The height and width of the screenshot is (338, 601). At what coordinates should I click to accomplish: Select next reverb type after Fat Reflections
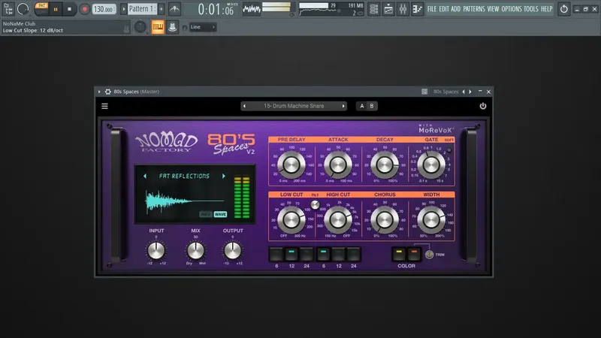tap(223, 177)
